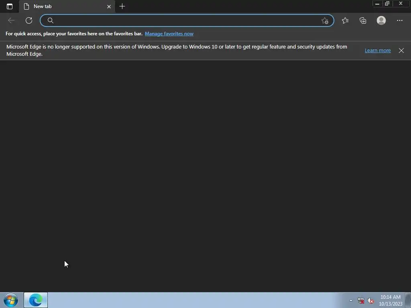
Task: Close the Edge browser window
Action: tap(401, 3)
